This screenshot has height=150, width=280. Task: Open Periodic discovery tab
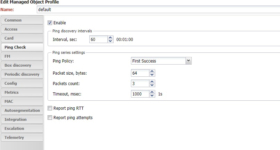pyautogui.click(x=22, y=74)
